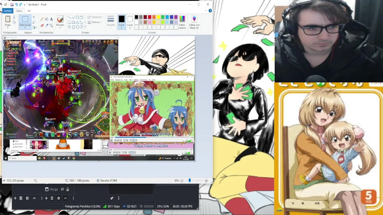Click the Resize image icon

pyautogui.click(x=34, y=22)
